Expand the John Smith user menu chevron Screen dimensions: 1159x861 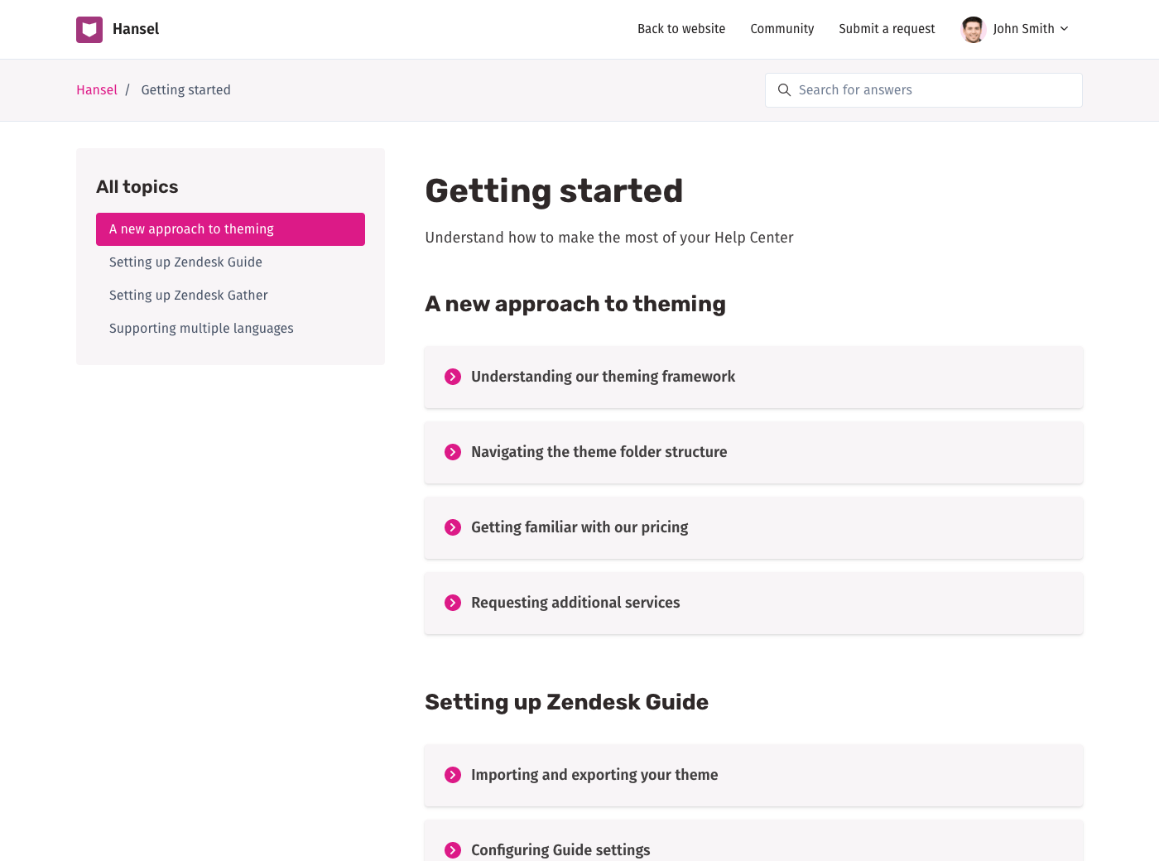[x=1065, y=29]
